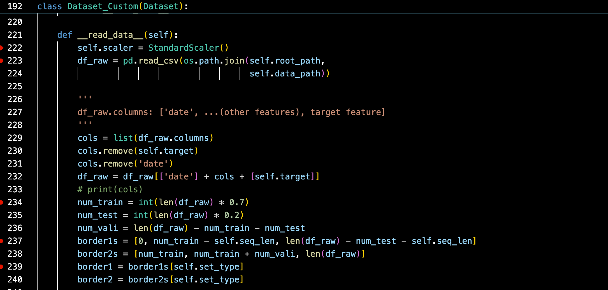Click cols.remove('date') line

pos(125,164)
